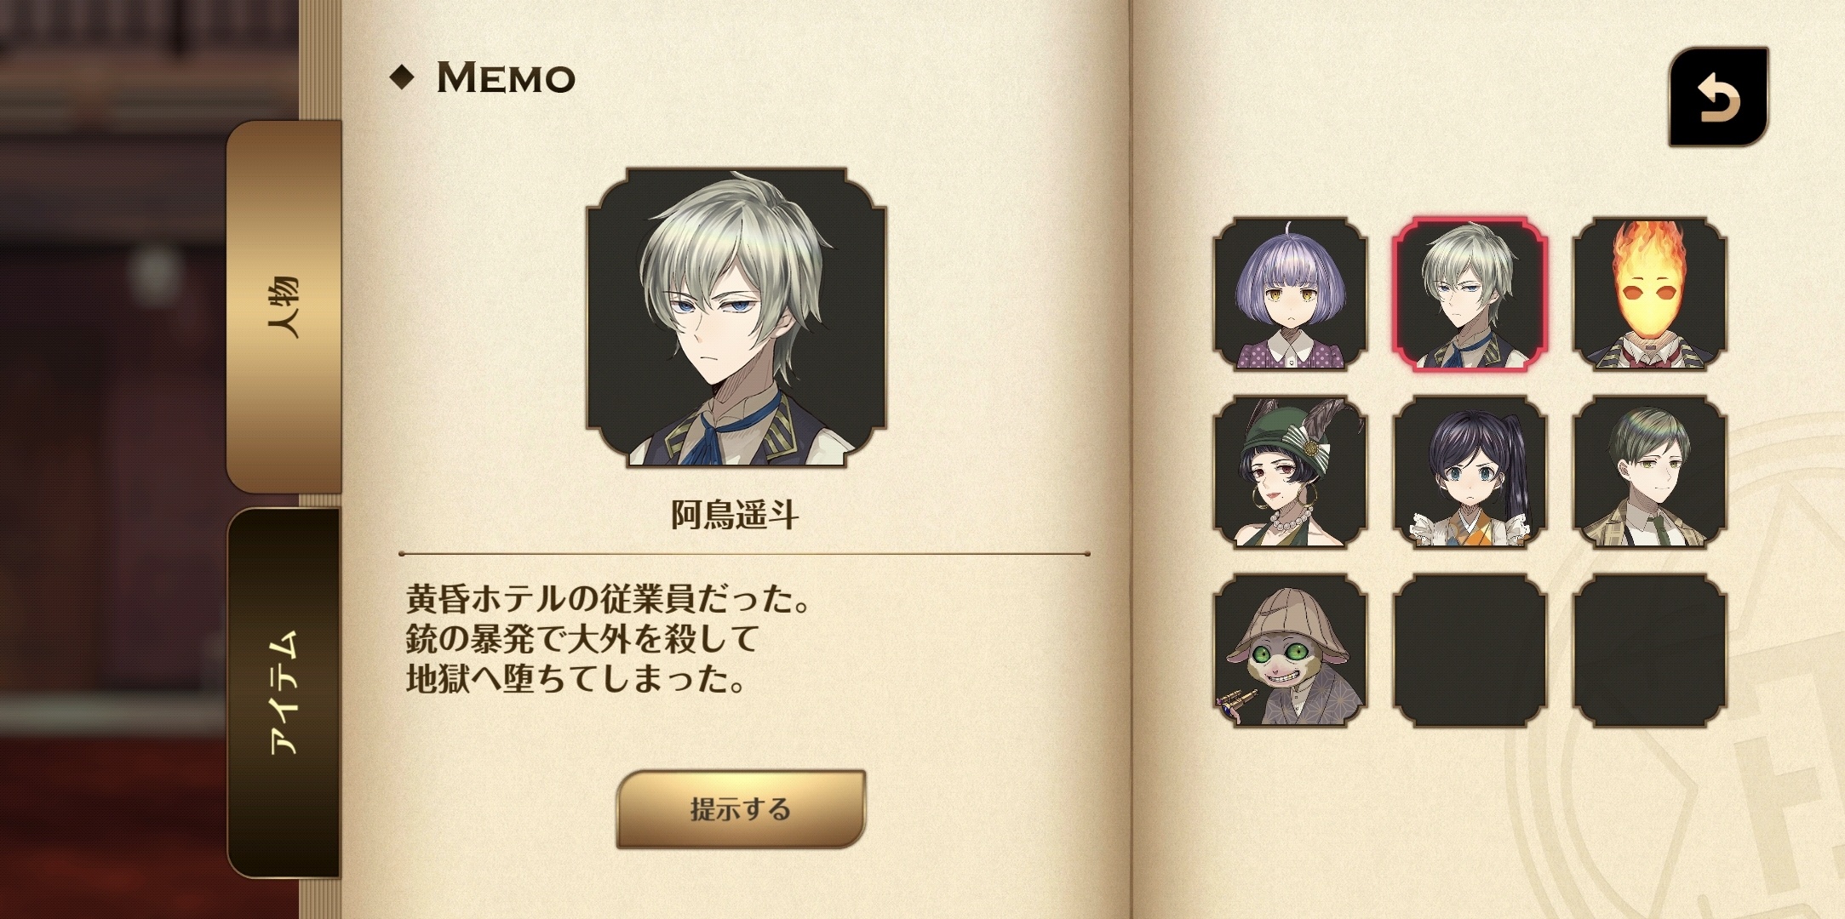1845x919 pixels.
Task: Select the flame-headed character portrait
Action: pos(1650,294)
